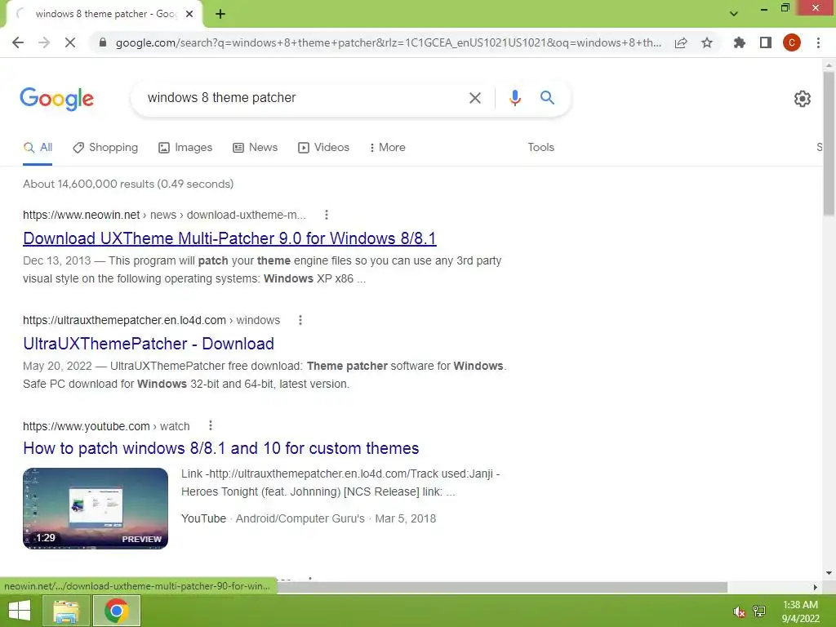Image resolution: width=836 pixels, height=627 pixels.
Task: Open options for youtube.com result
Action: coord(211,425)
